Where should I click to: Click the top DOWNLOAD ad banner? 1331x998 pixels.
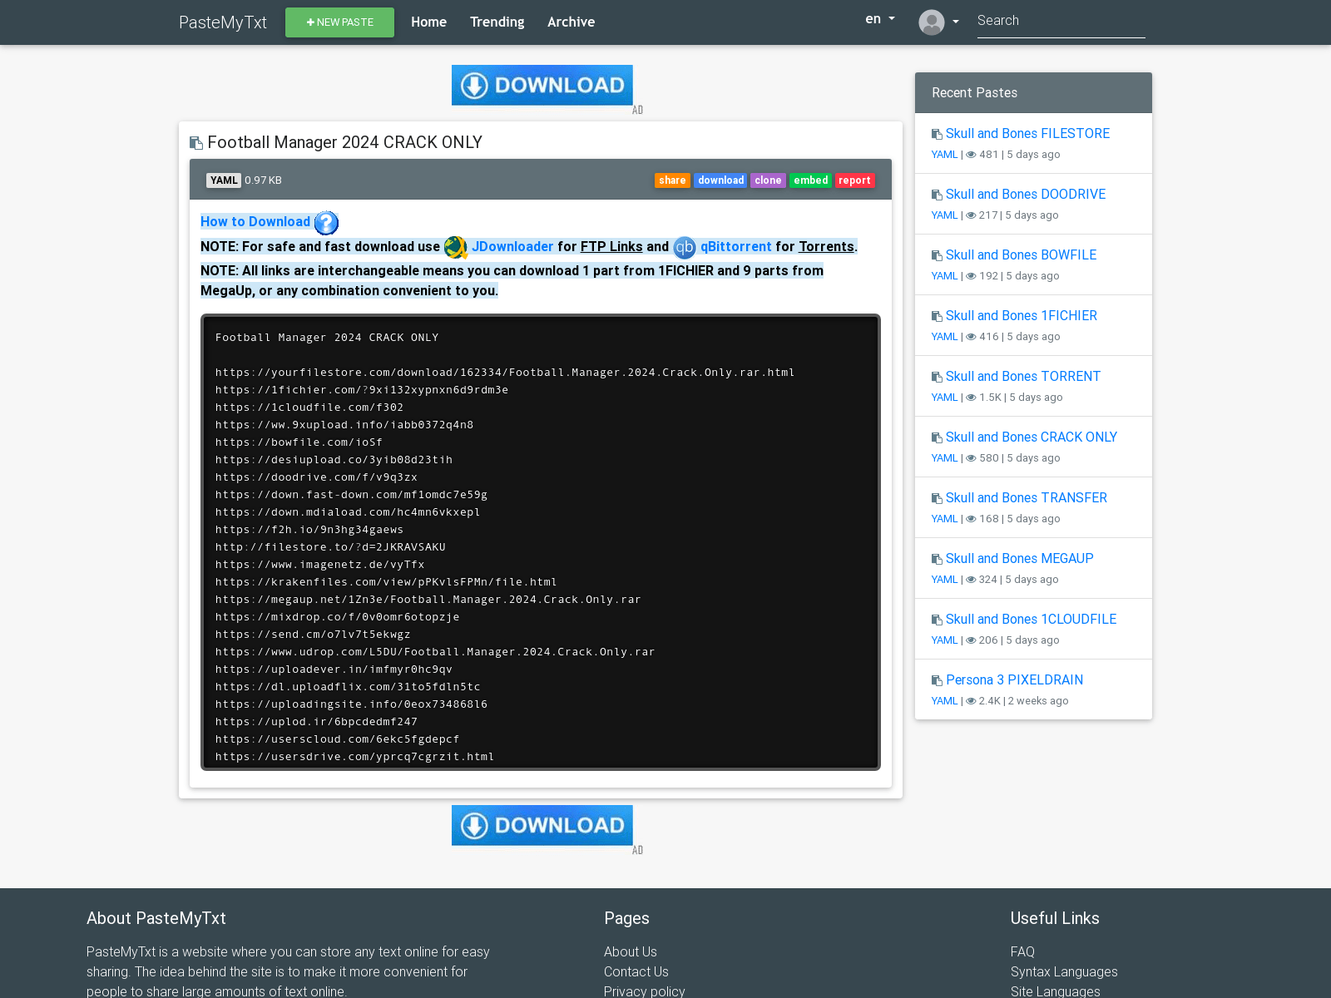(x=542, y=85)
